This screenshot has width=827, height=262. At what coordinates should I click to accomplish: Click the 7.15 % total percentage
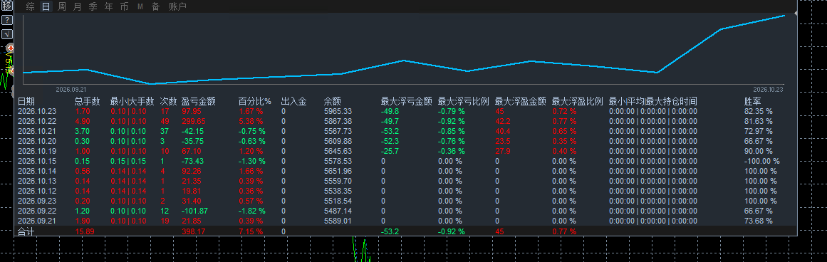(x=250, y=231)
